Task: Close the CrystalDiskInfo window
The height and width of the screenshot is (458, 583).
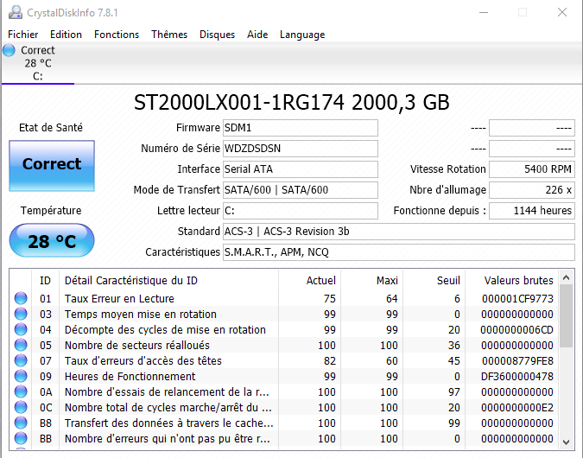Action: tap(562, 12)
